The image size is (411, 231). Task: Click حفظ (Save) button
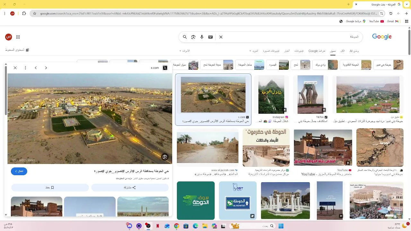pyautogui.click(x=50, y=187)
